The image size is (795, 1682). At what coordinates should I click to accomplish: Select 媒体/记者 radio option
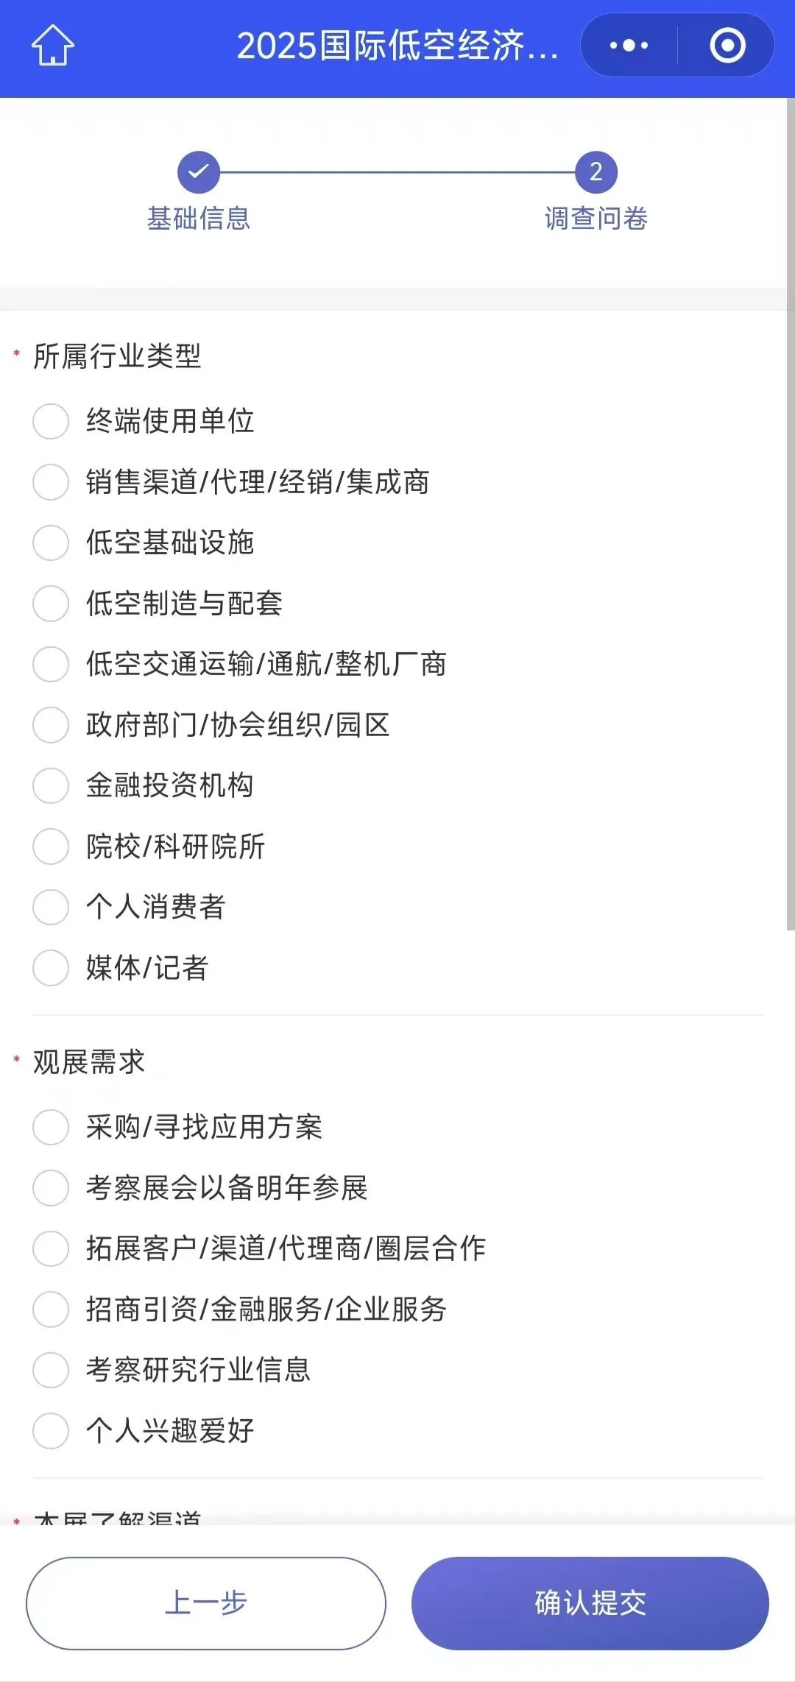click(x=51, y=967)
